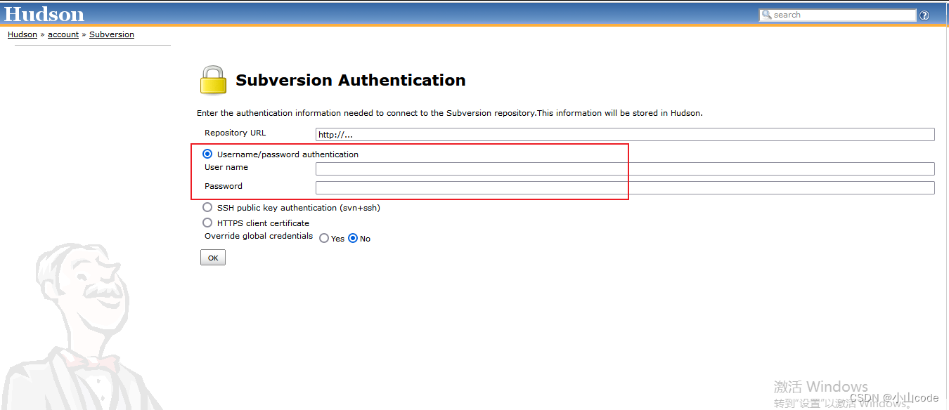Set Override global credentials to Yes

click(324, 238)
